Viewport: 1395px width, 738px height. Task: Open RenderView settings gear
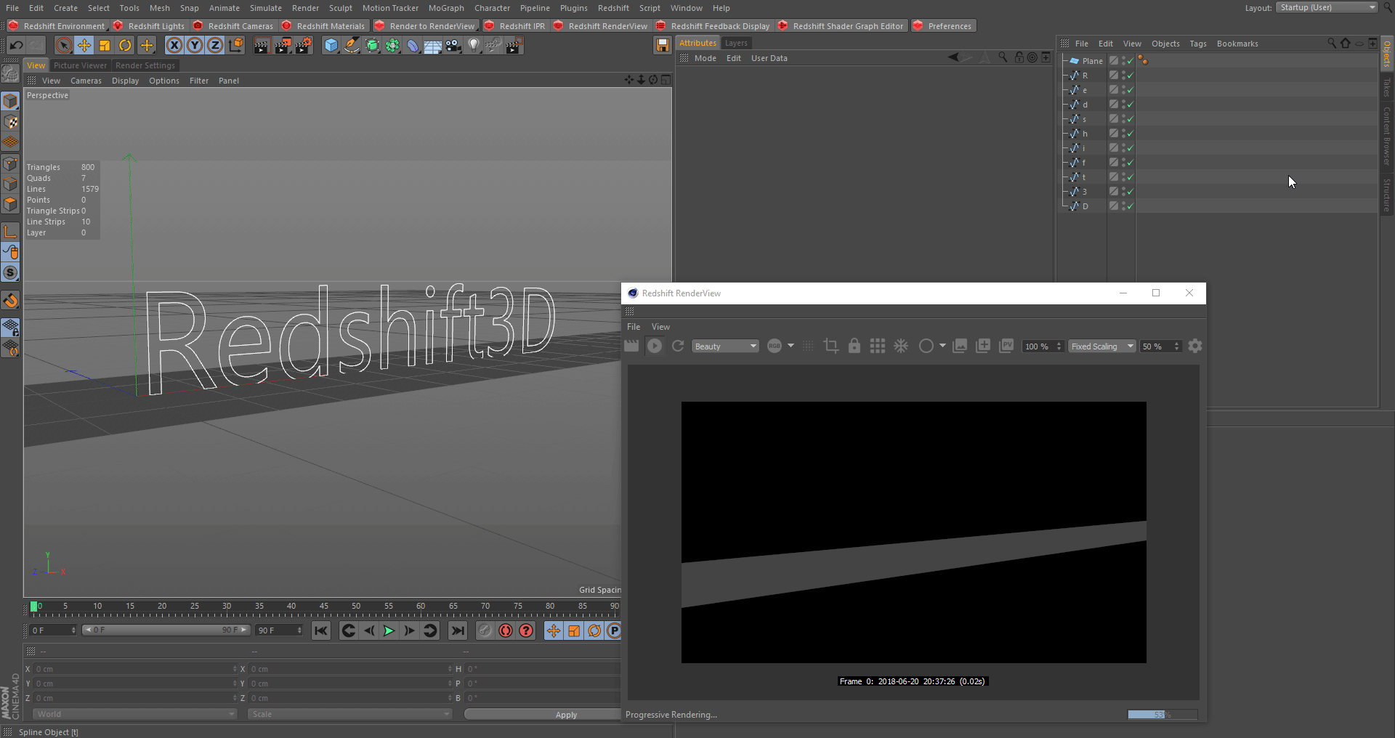[1195, 346]
